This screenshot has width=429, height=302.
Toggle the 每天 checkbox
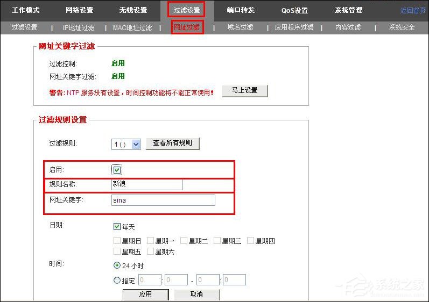(x=117, y=227)
